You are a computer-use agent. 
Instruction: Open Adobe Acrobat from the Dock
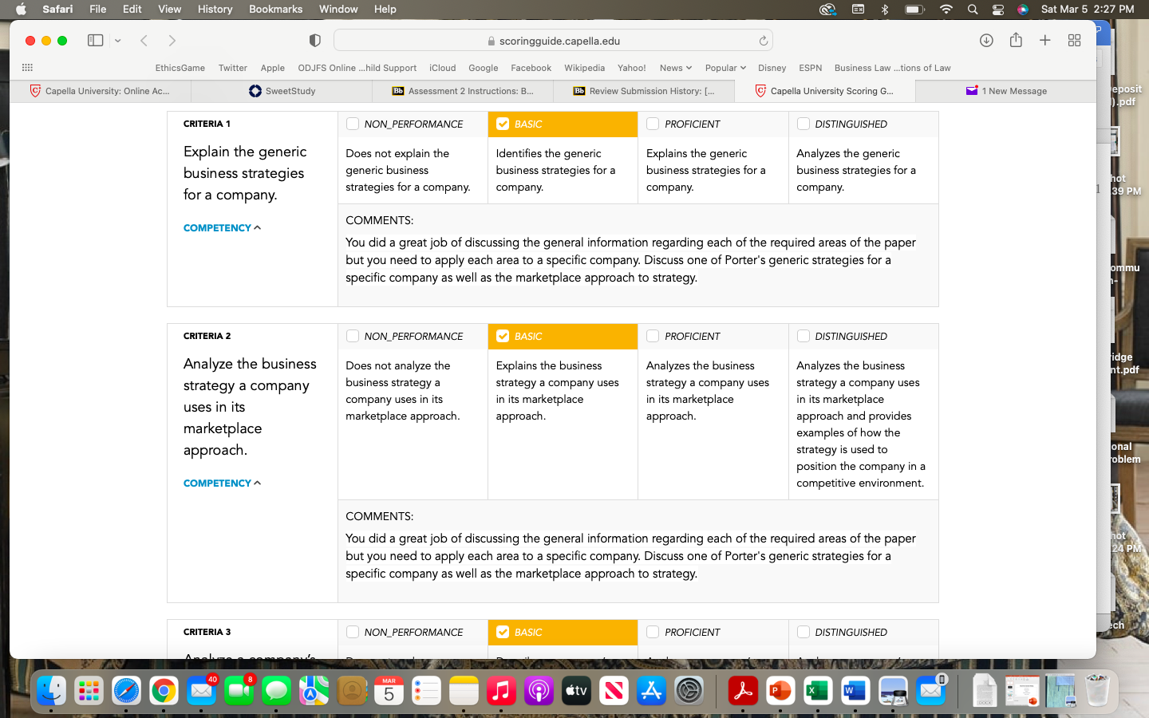point(743,691)
